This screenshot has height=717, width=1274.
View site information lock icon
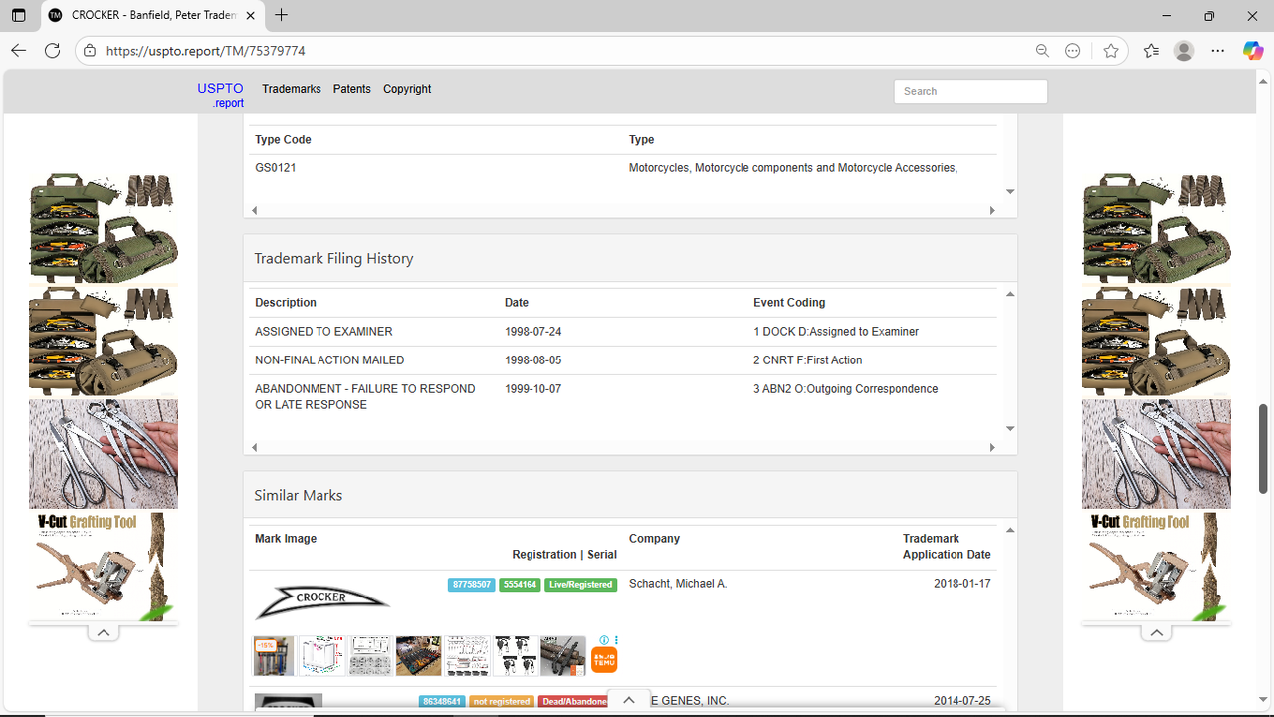pos(90,51)
